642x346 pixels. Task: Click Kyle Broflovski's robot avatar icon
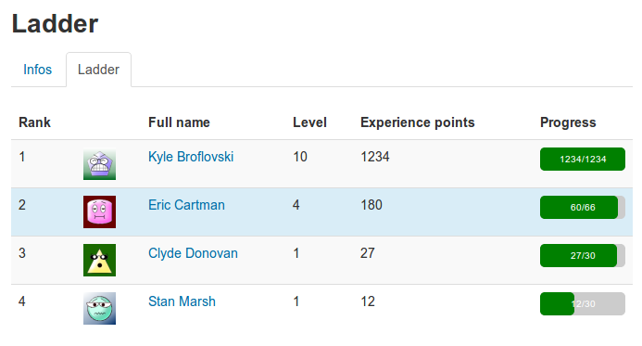pyautogui.click(x=99, y=163)
